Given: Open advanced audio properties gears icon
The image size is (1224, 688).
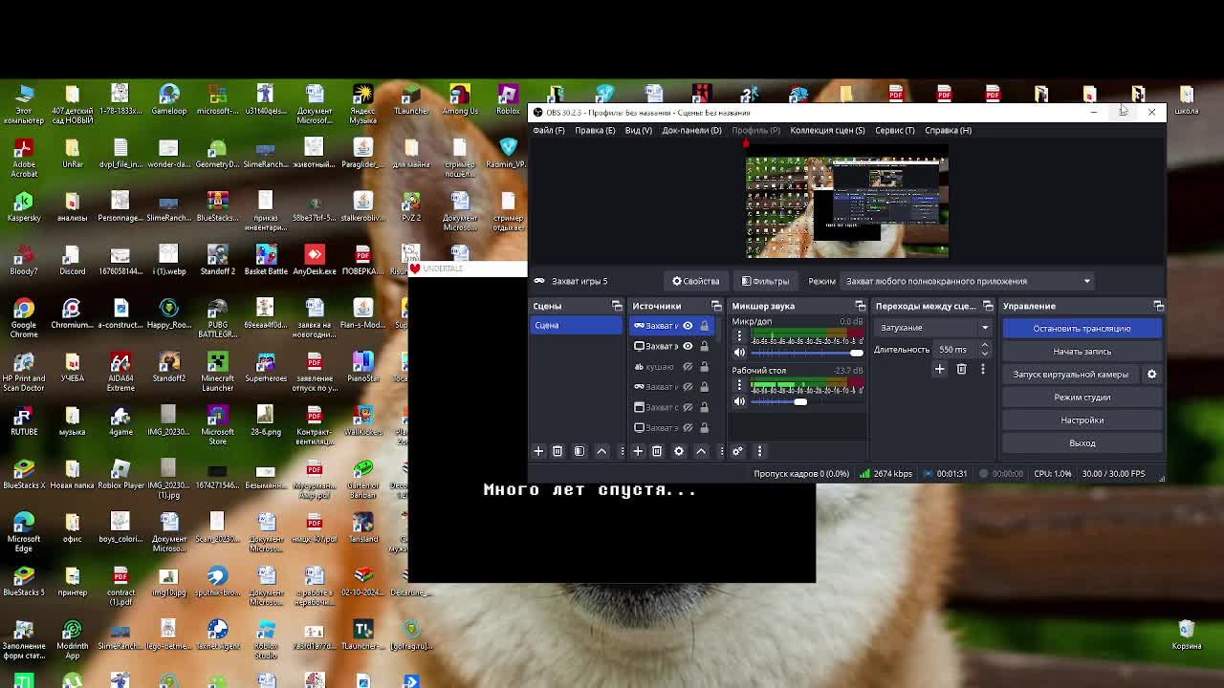Looking at the screenshot, I should [737, 451].
